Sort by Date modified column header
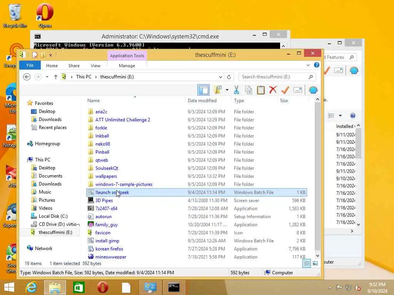Viewport: 394px width, 295px height. click(x=202, y=100)
